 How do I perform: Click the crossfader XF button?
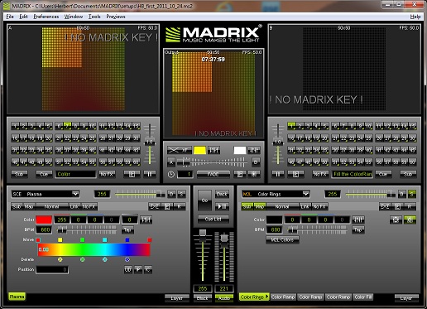[179, 150]
